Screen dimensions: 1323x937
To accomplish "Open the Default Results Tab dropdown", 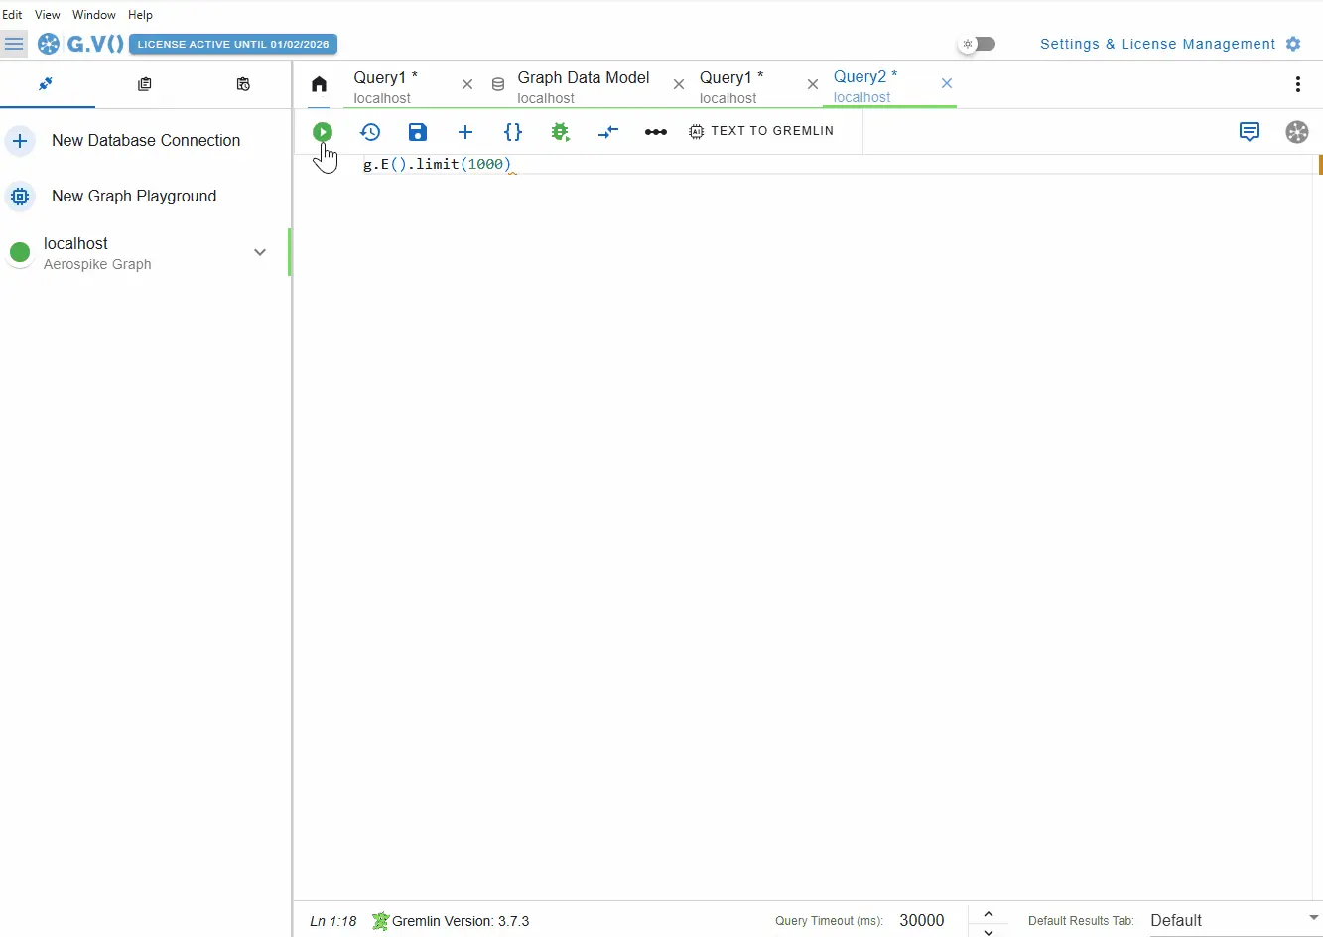I will (x=1231, y=921).
